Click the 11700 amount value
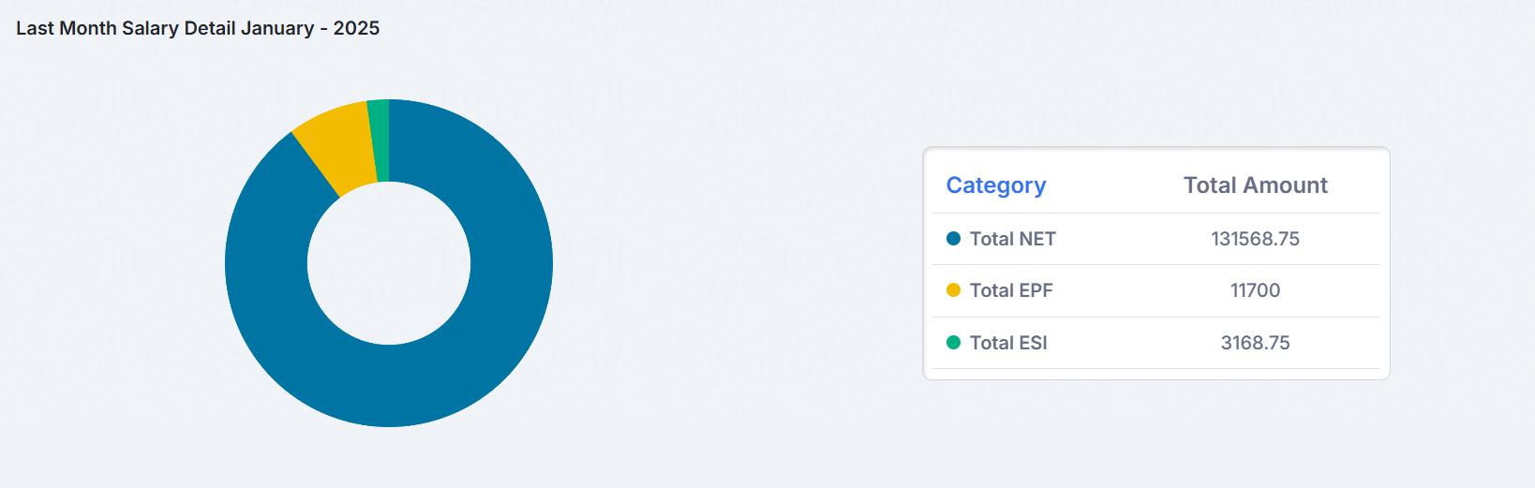Image resolution: width=1535 pixels, height=488 pixels. (1255, 290)
